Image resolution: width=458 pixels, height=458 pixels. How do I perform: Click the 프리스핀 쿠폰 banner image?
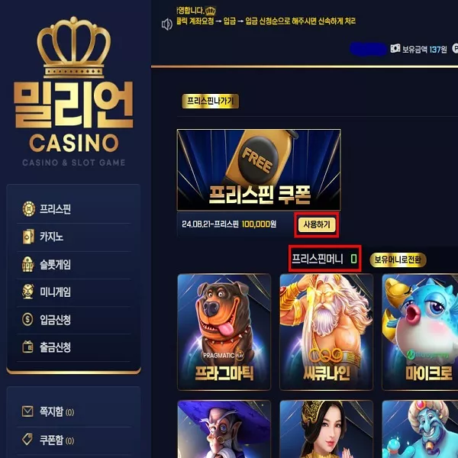pyautogui.click(x=259, y=169)
